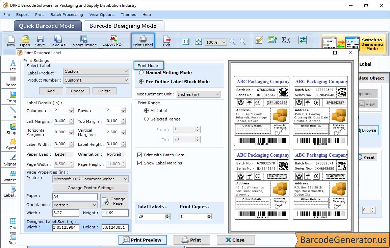Click the Switch to Designing Mode button
This screenshot has width=390, height=248.
click(354, 44)
